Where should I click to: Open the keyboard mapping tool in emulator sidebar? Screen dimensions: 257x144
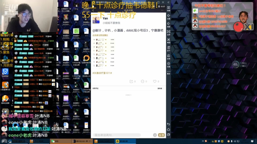pyautogui.click(x=168, y=9)
